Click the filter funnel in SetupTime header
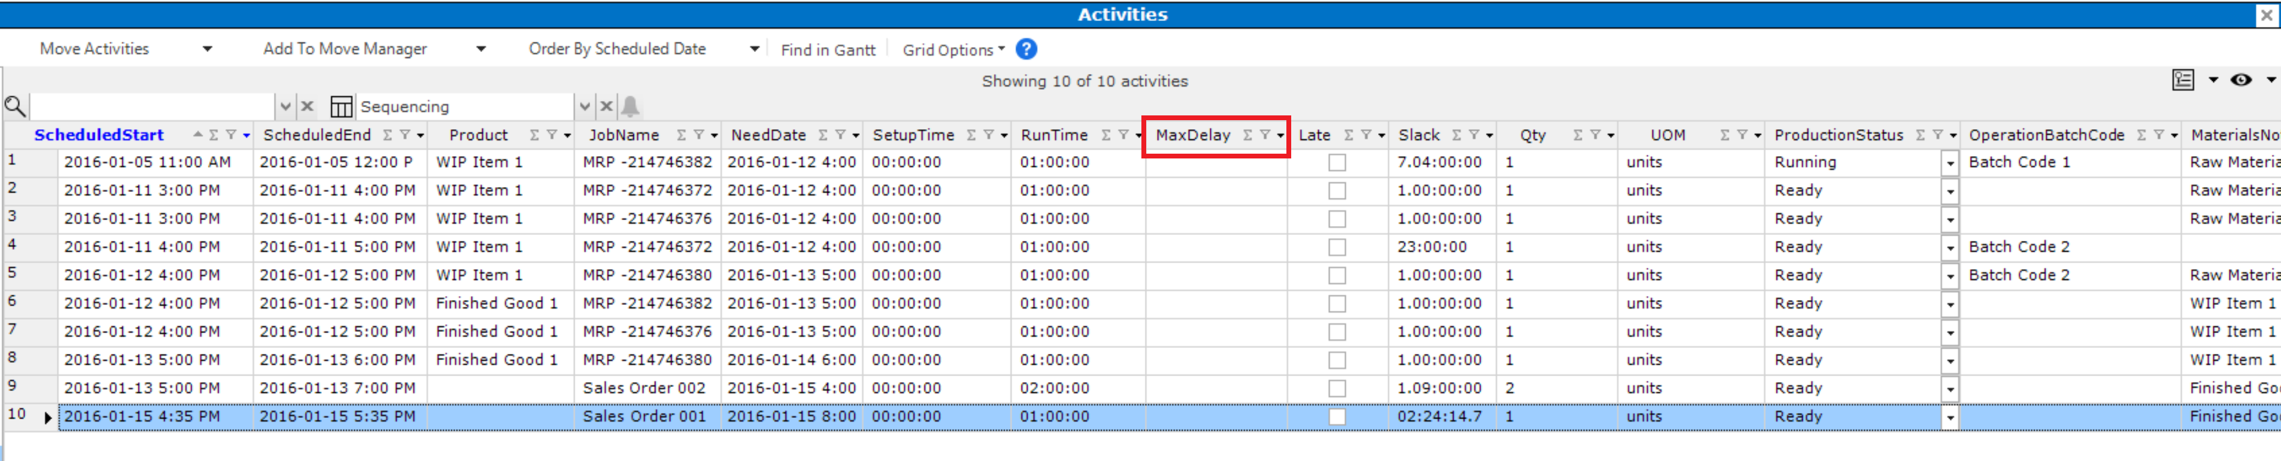 tap(988, 136)
